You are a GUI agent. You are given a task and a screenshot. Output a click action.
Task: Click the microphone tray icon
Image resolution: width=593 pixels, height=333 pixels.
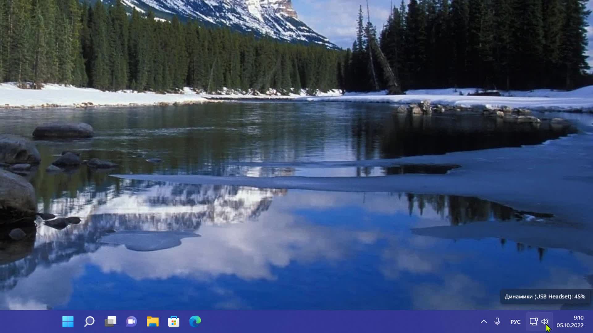click(497, 322)
